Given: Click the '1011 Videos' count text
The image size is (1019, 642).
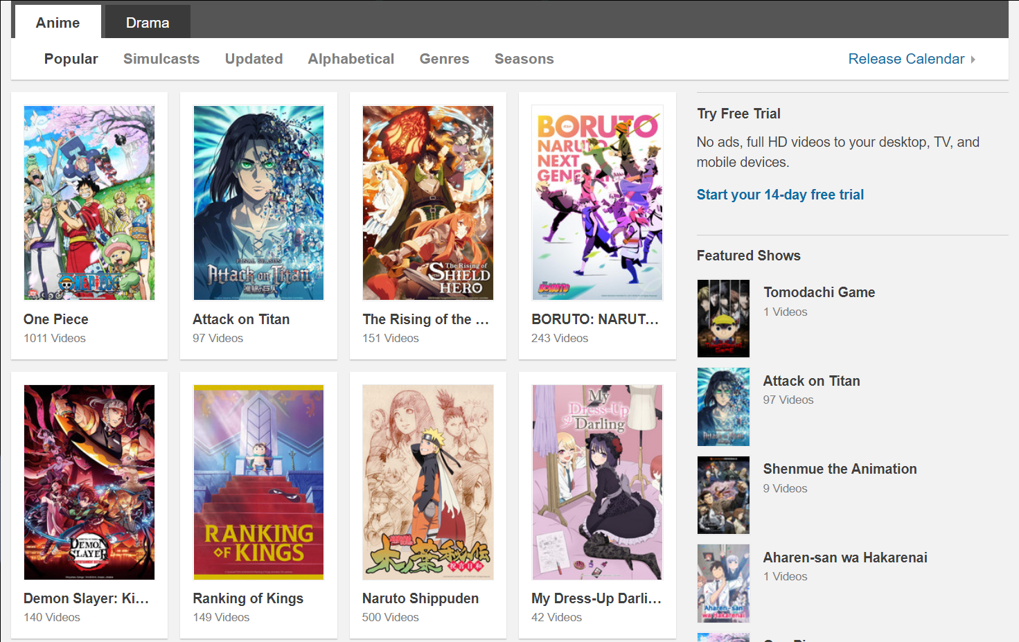Looking at the screenshot, I should [55, 338].
